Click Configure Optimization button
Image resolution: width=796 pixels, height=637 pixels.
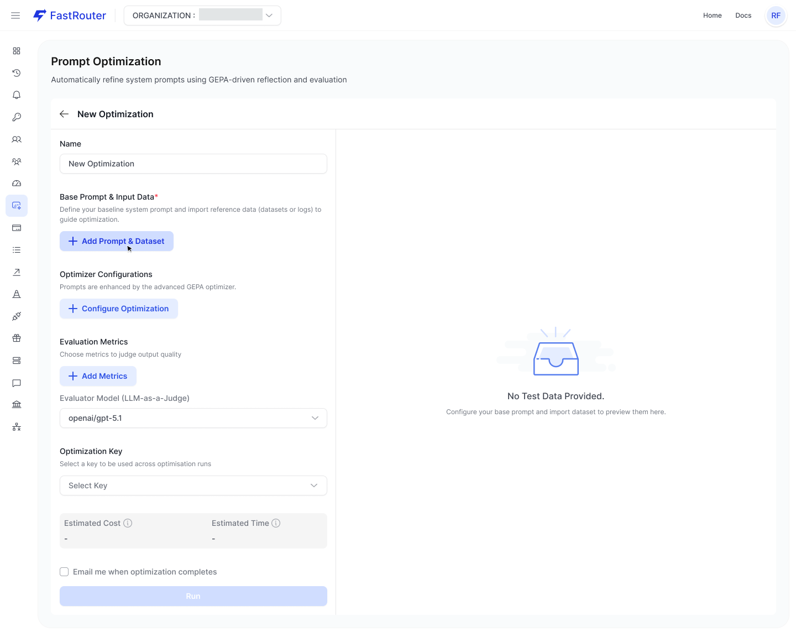(119, 309)
